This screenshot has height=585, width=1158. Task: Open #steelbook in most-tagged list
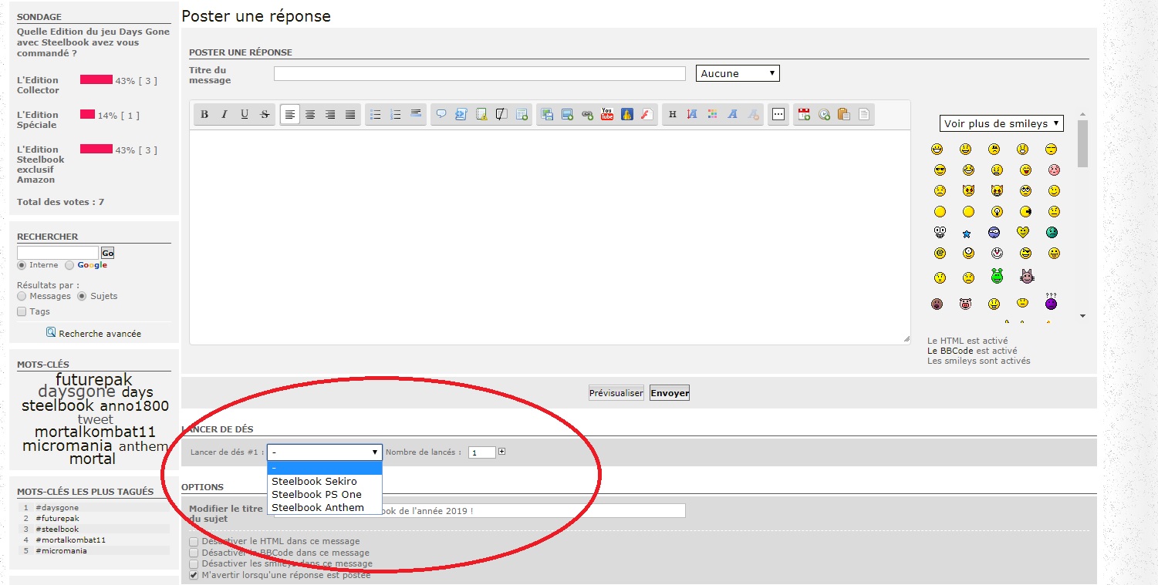[57, 530]
